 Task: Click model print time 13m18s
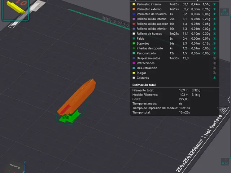tap(184, 108)
